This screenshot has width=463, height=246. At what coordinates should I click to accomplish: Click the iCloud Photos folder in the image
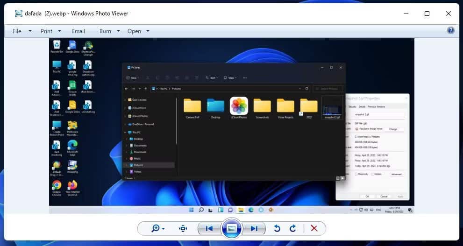pyautogui.click(x=239, y=106)
